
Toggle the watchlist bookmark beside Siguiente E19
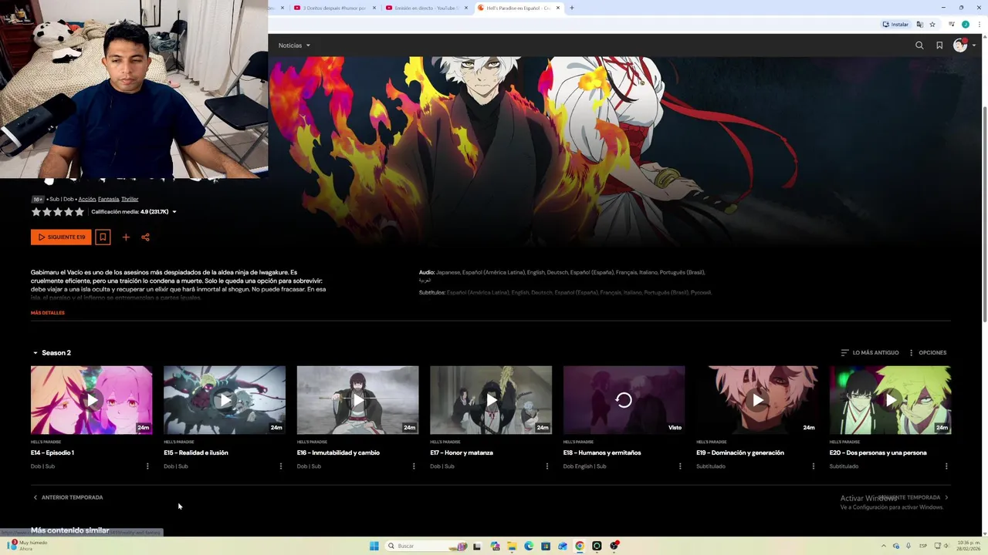click(103, 237)
